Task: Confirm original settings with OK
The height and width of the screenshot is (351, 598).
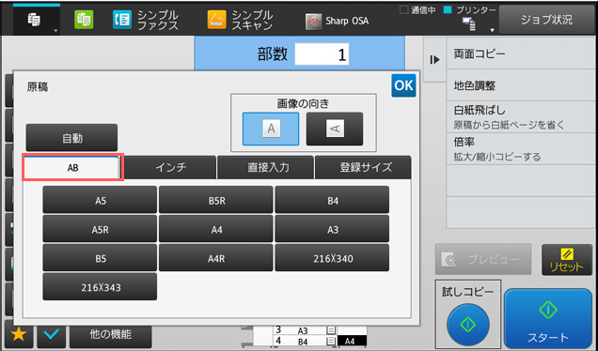Action: 403,85
